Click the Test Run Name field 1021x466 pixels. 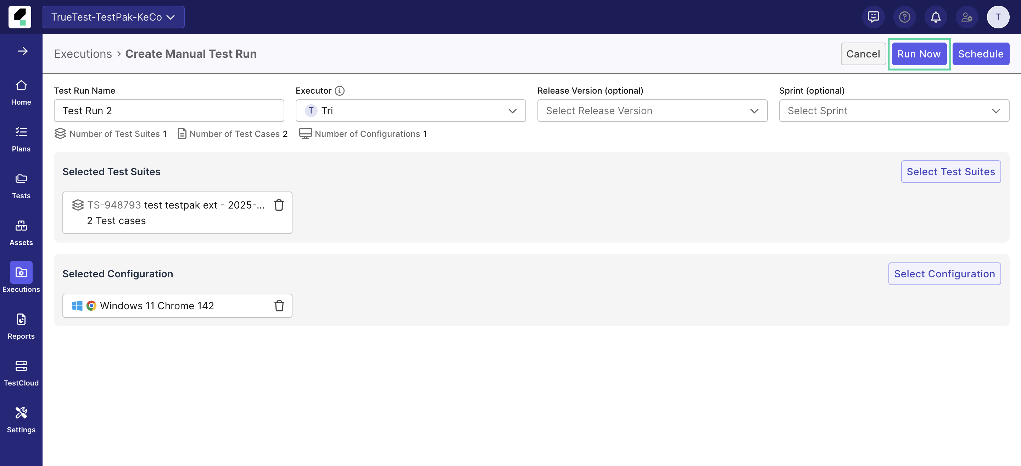169,111
